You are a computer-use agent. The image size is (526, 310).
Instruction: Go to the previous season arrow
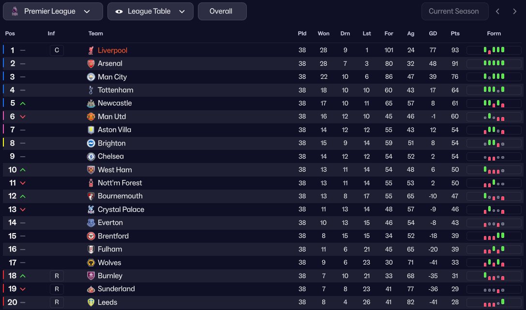point(497,11)
